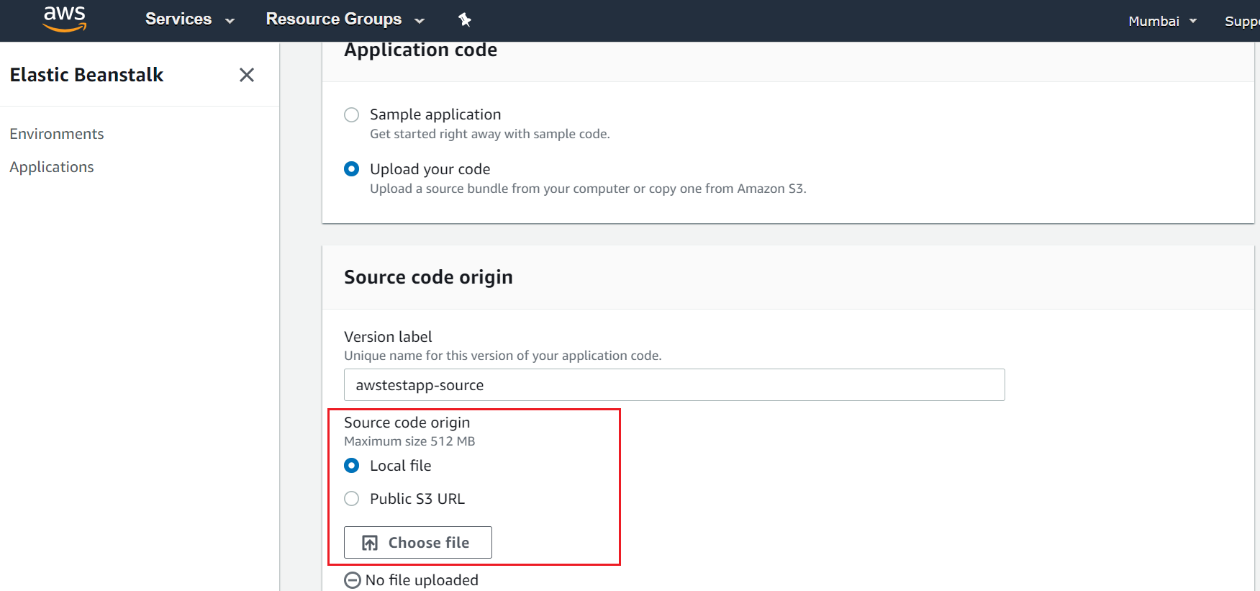Select the Sample application radio button
This screenshot has height=591, width=1260.
(x=351, y=115)
